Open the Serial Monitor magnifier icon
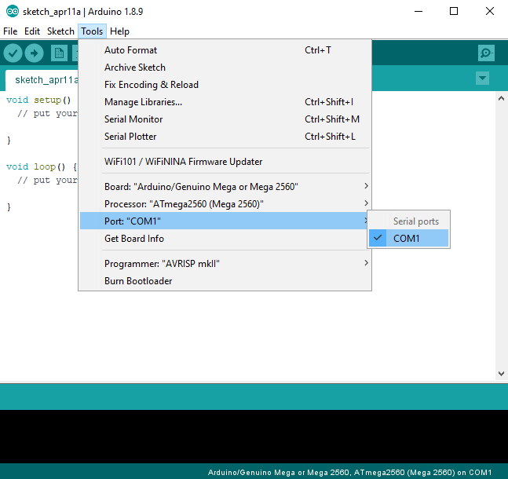This screenshot has height=479, width=508. [x=487, y=53]
